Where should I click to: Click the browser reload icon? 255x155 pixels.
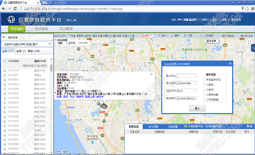click(x=15, y=8)
